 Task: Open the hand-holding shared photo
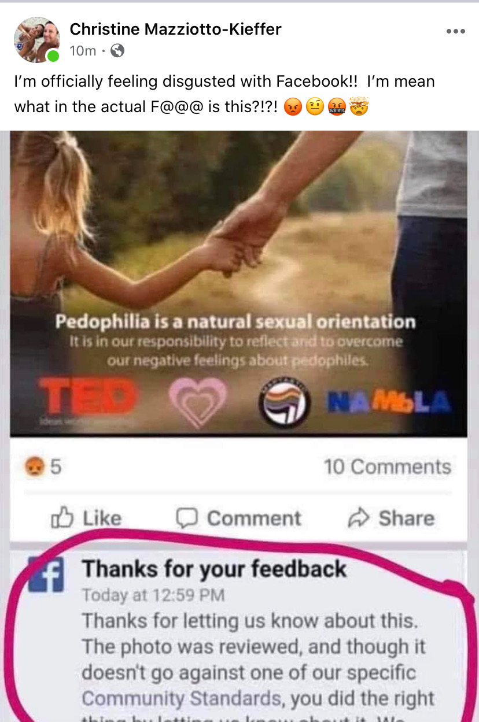click(239, 283)
